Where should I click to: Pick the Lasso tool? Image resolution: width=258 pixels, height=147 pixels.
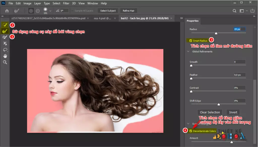(x=5, y=50)
